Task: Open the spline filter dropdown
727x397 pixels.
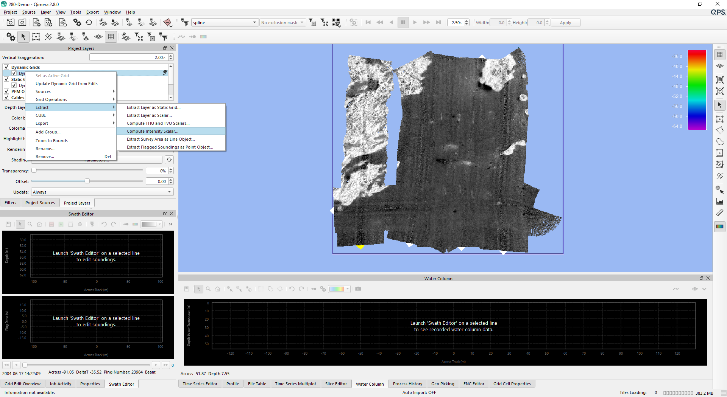Action: click(x=225, y=23)
